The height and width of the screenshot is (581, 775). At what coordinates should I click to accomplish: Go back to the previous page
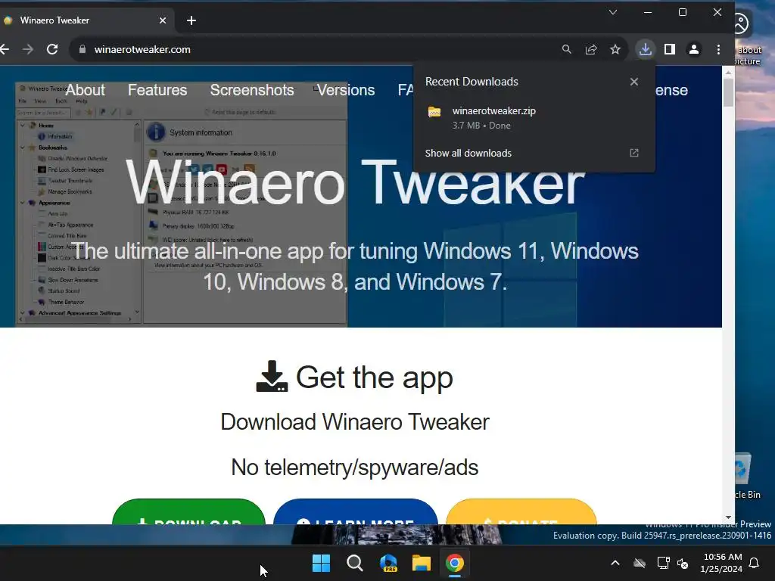pyautogui.click(x=5, y=49)
